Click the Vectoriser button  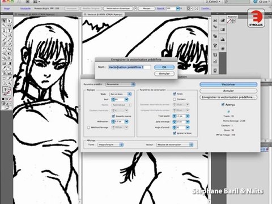pos(228,84)
